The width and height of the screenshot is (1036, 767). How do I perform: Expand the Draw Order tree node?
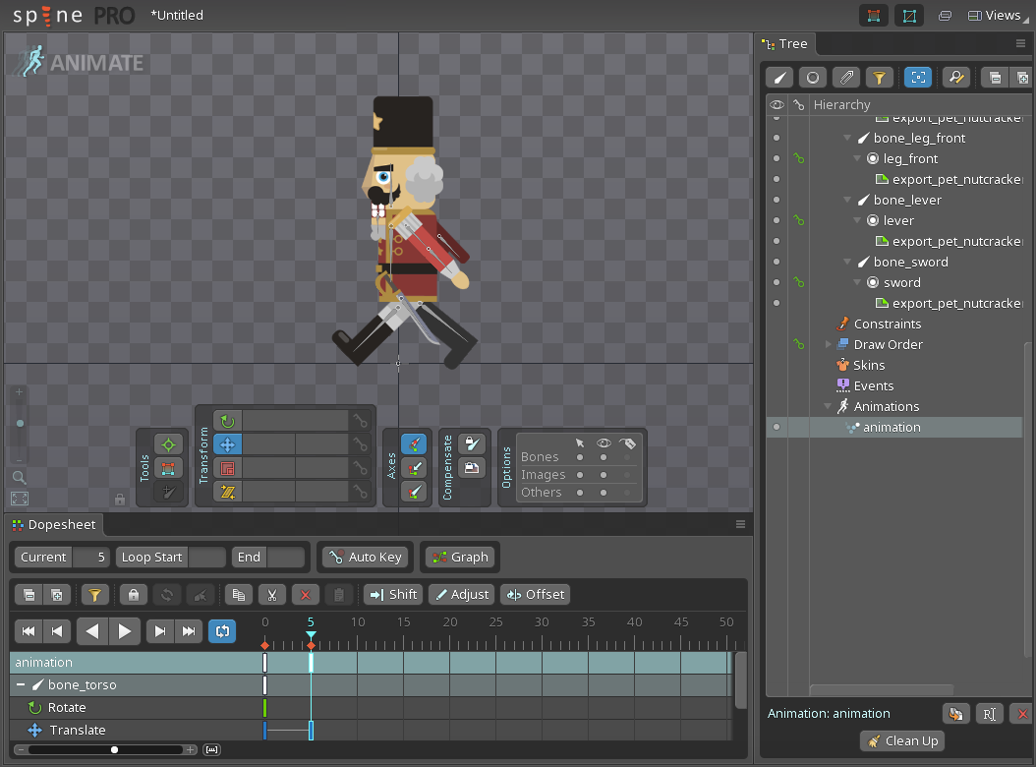click(x=828, y=344)
